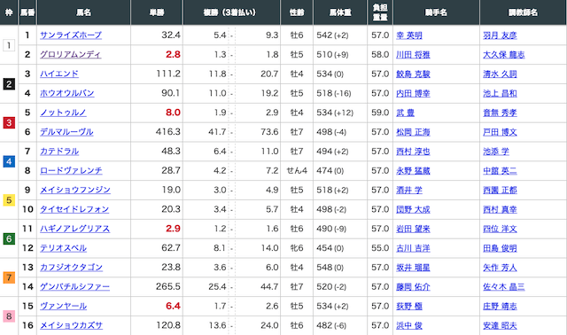Open jockey link 岩田 望来
This screenshot has width=567, height=335.
[413, 229]
